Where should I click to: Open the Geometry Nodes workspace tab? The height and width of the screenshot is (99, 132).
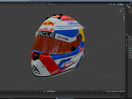(43, 3)
